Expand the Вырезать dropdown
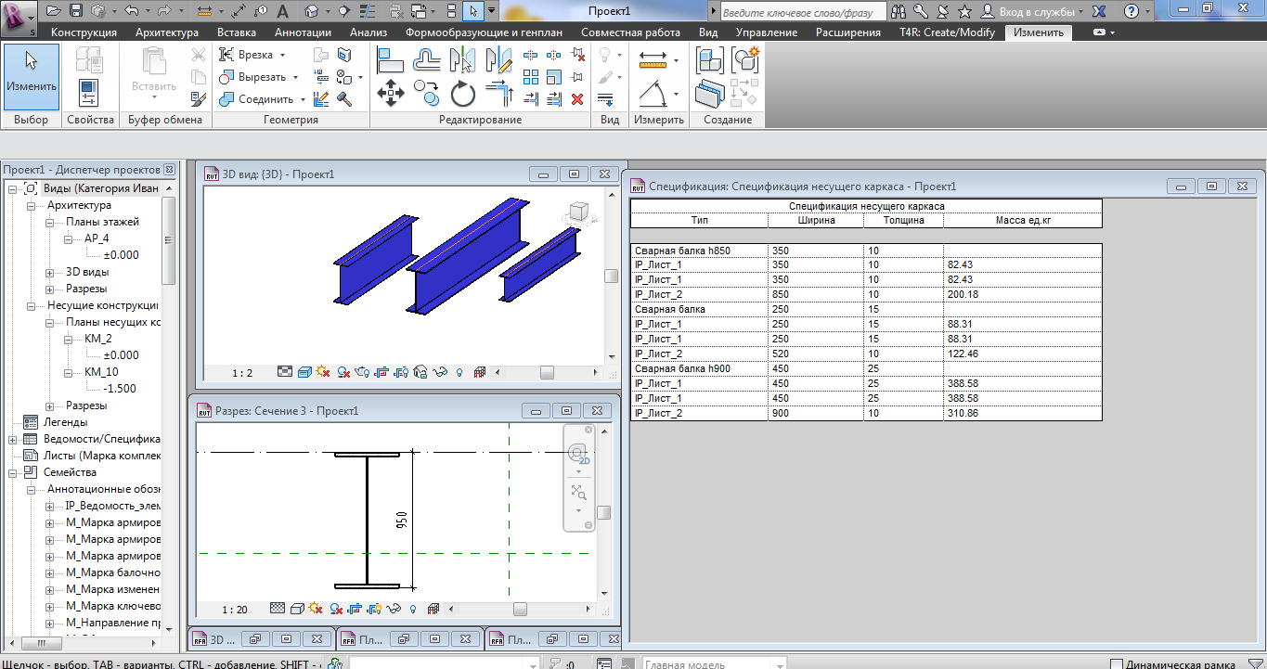1267x669 pixels. [x=295, y=78]
